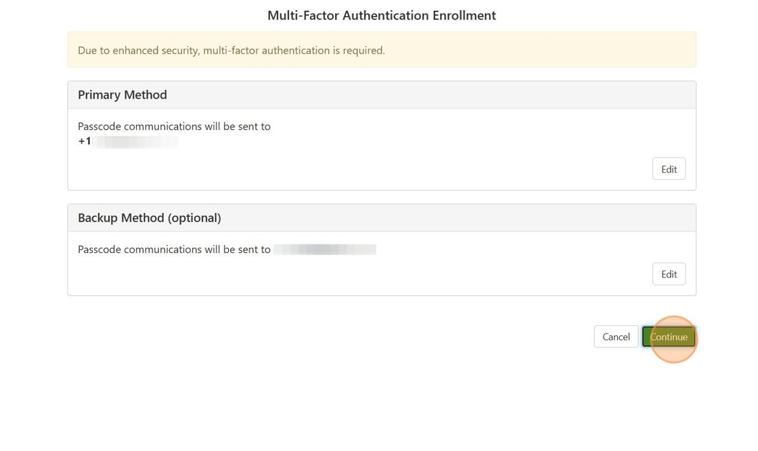Click passcode communications text under Primary Method
The width and height of the screenshot is (758, 451).
click(174, 126)
